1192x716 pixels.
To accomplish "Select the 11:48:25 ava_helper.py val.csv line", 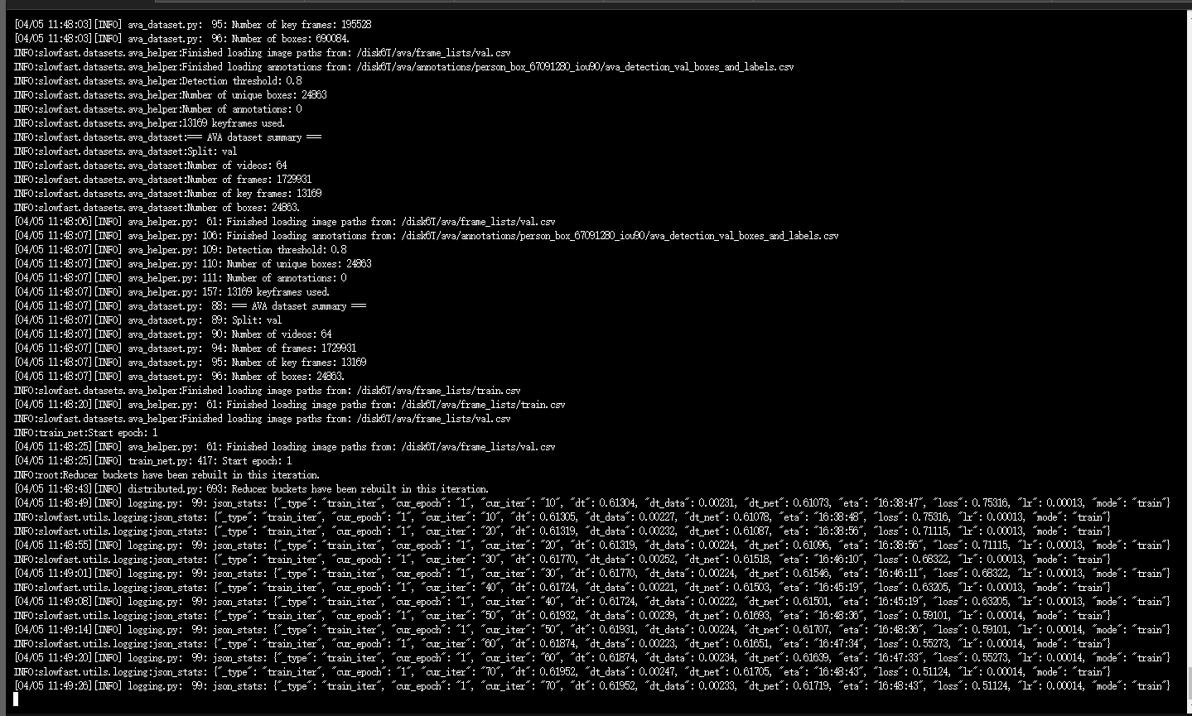I will (285, 447).
